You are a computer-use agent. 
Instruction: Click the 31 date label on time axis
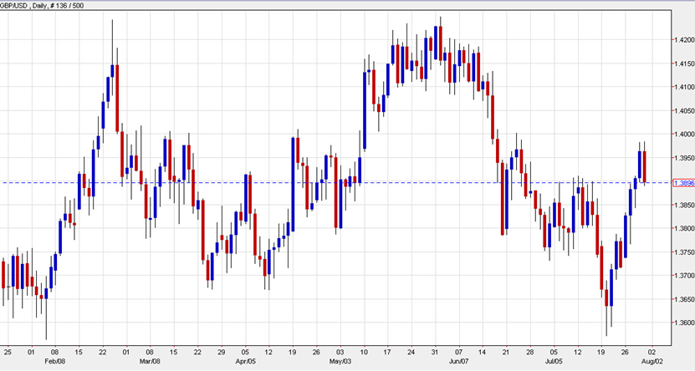pos(435,353)
